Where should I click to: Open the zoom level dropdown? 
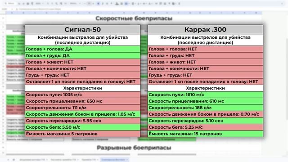tap(40, 4)
